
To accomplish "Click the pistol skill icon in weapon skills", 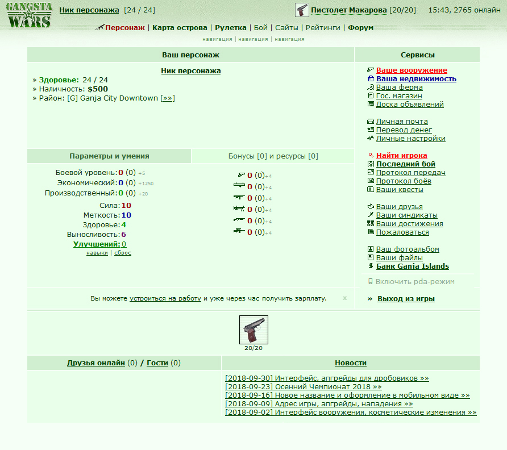I will 240,175.
